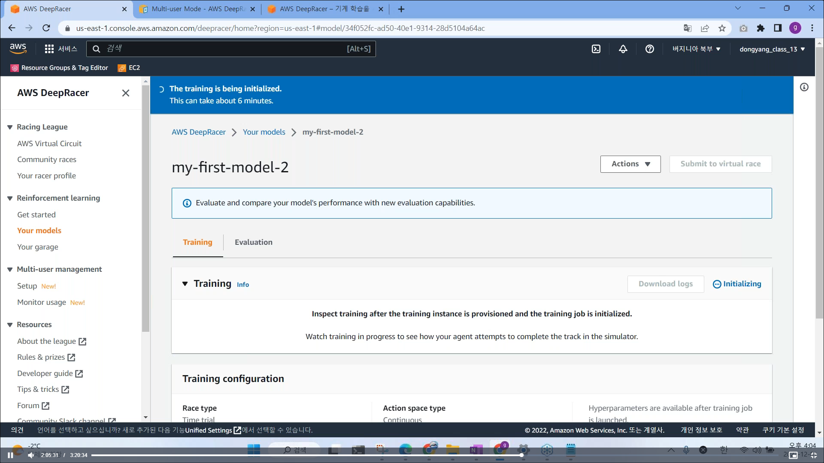824x463 pixels.
Task: Pause the video playback
Action: click(10, 455)
